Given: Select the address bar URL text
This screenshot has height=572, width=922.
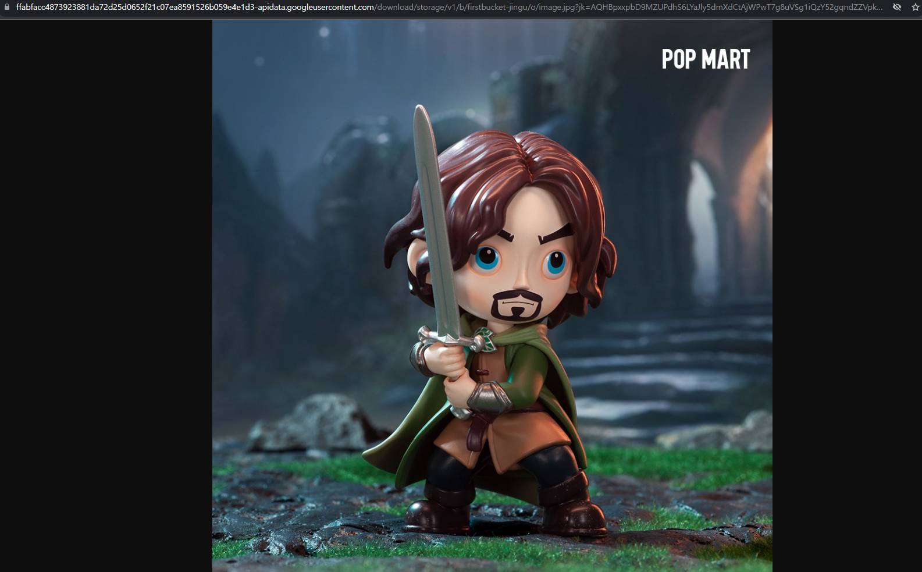Looking at the screenshot, I should (449, 7).
